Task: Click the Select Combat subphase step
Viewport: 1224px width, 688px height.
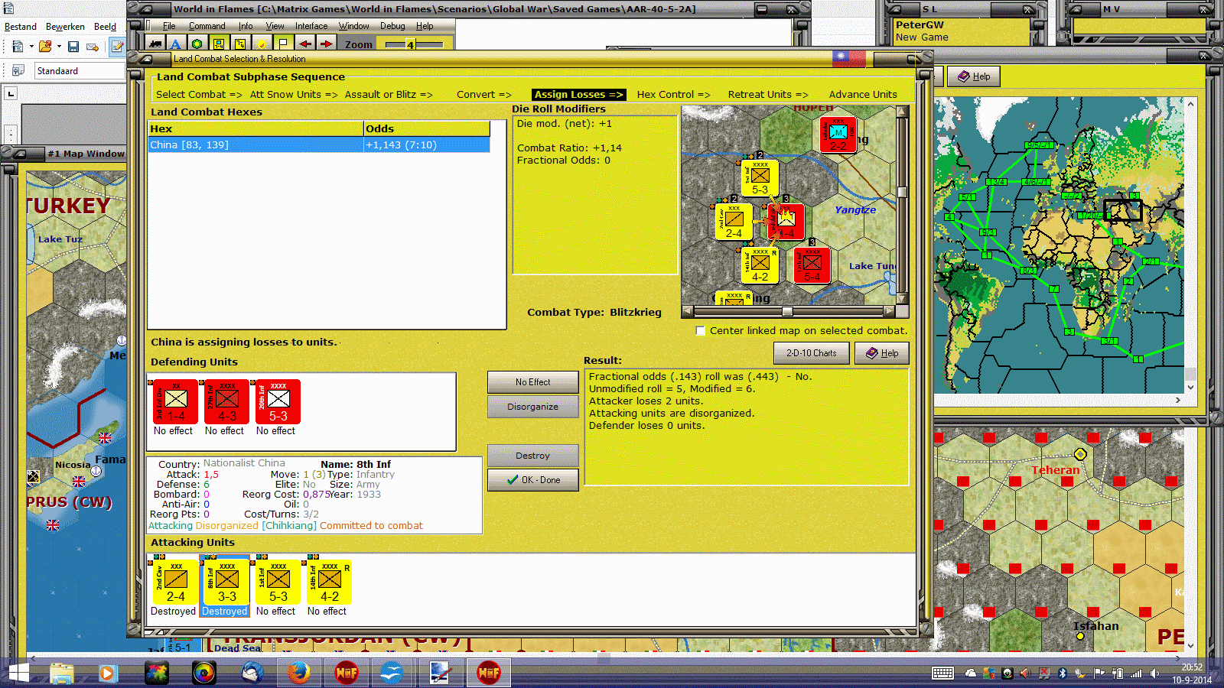Action: coord(199,95)
